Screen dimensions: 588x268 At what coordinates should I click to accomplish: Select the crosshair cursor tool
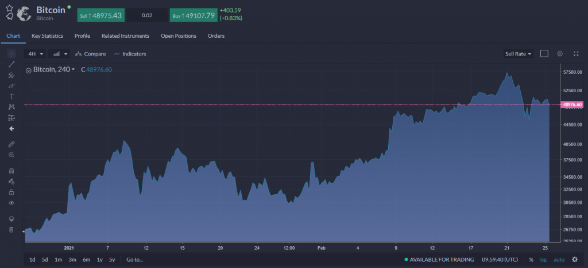[11, 54]
